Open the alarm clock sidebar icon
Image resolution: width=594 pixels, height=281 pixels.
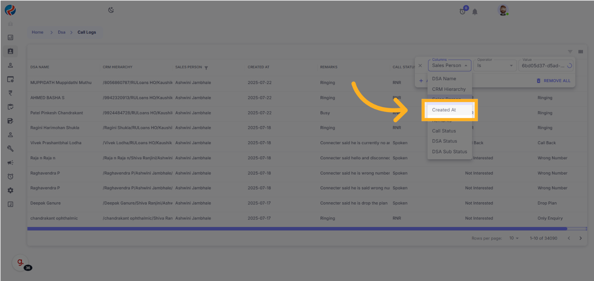click(x=11, y=176)
